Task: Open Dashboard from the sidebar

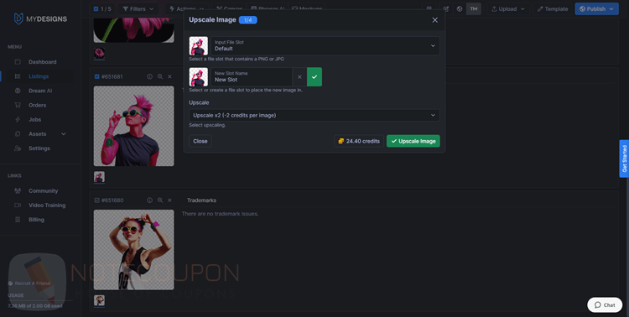Action: point(42,62)
